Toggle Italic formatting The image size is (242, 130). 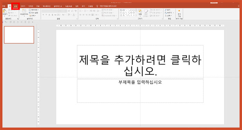click(46, 15)
